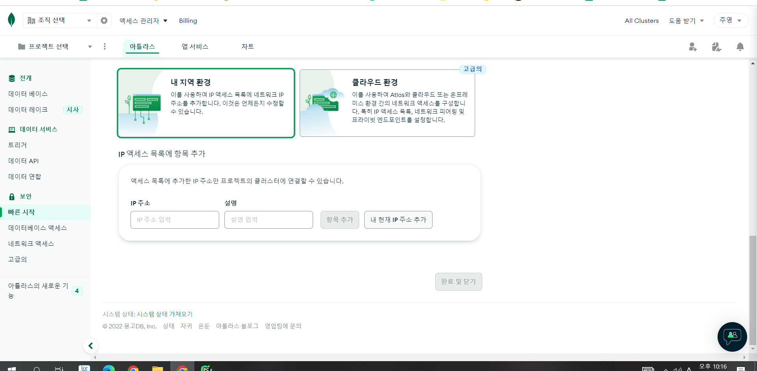Image resolution: width=757 pixels, height=371 pixels.
Task: Open PyCharm from the taskbar
Action: [207, 368]
